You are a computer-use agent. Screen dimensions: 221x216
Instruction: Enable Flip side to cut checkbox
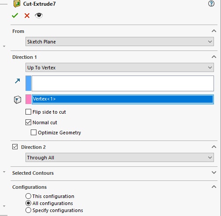tap(28, 112)
